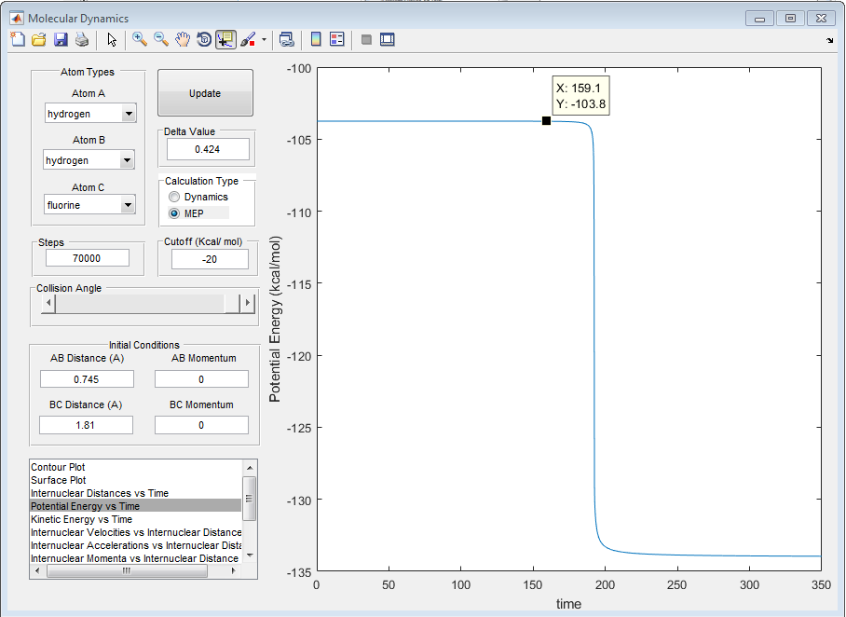Image resolution: width=846 pixels, height=617 pixels.
Task: Select Internuclear Distances vs Time entry
Action: pos(100,493)
